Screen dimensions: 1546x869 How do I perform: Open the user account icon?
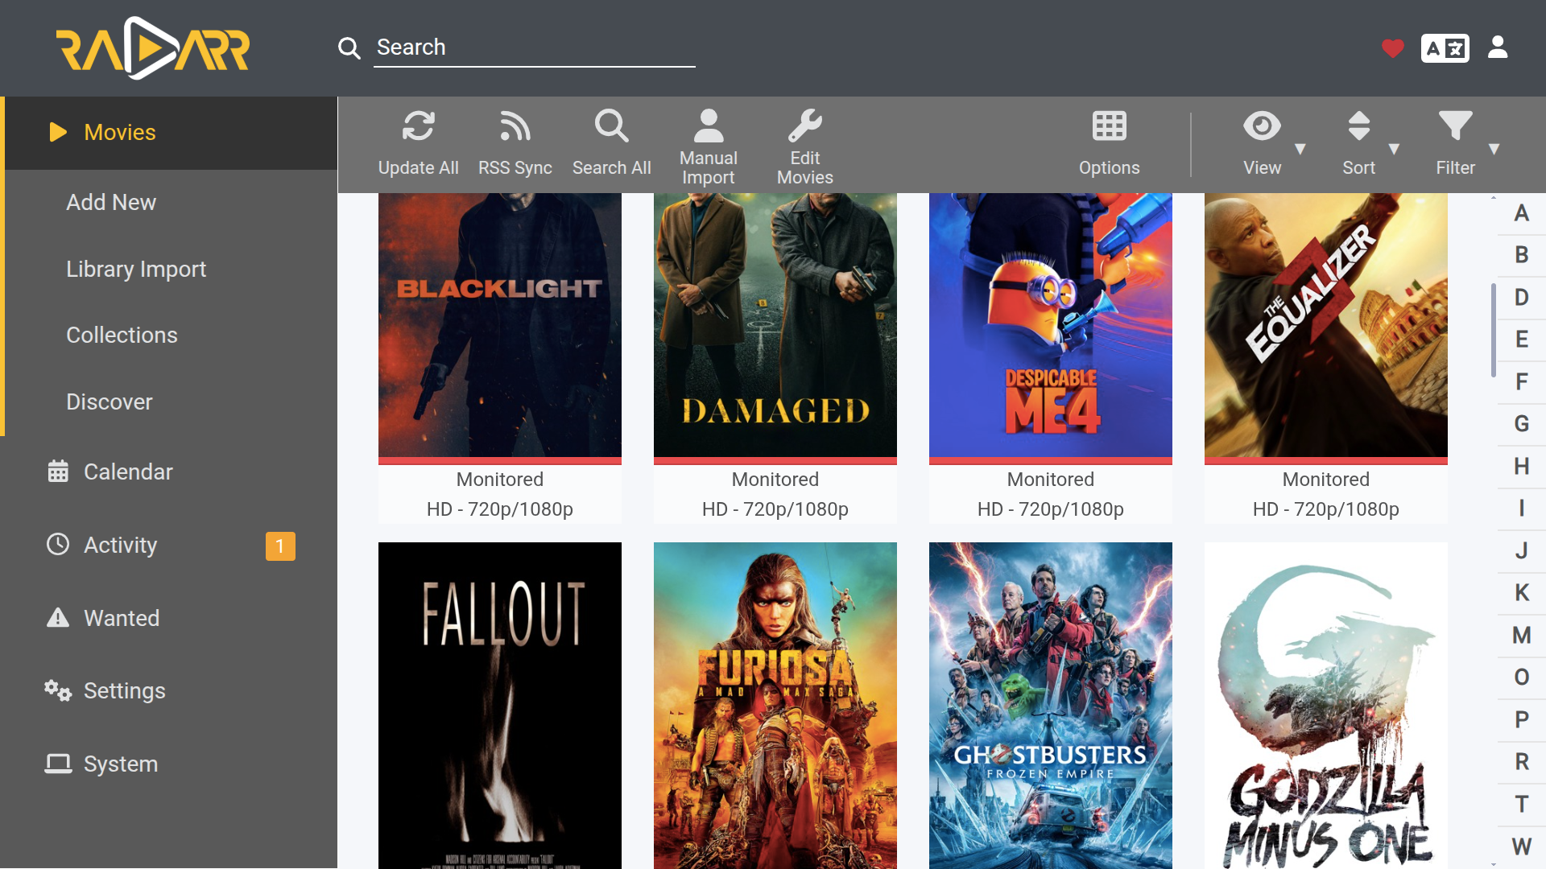click(1498, 47)
